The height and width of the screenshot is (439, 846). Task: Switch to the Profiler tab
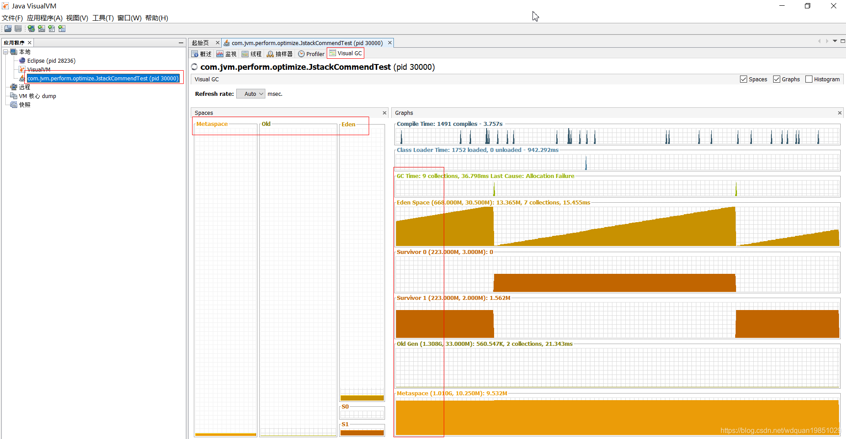(x=311, y=54)
